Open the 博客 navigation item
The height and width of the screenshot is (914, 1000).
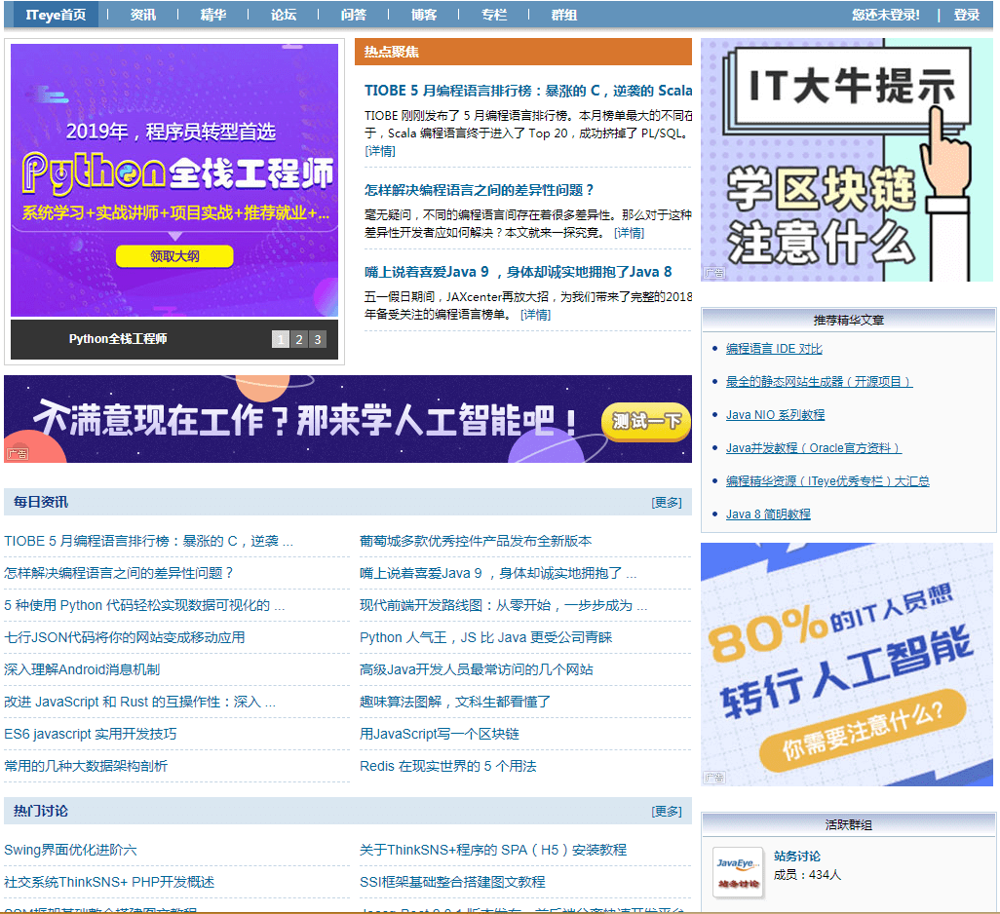click(424, 15)
